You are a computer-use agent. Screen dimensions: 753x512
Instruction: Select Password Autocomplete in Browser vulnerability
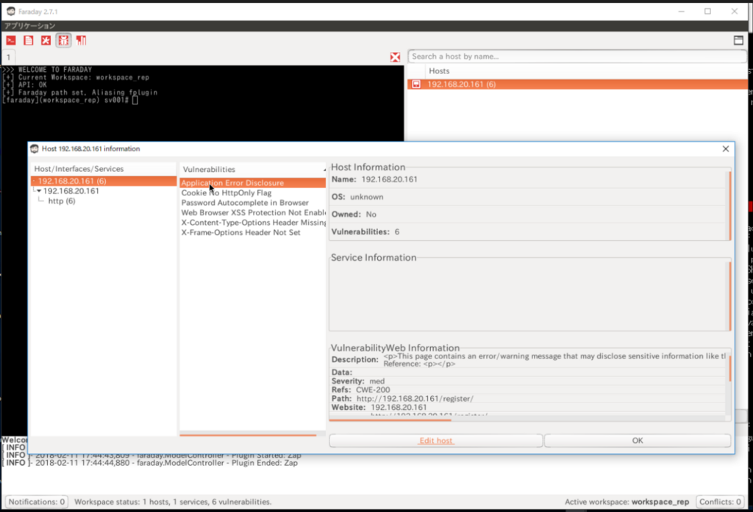(253, 203)
